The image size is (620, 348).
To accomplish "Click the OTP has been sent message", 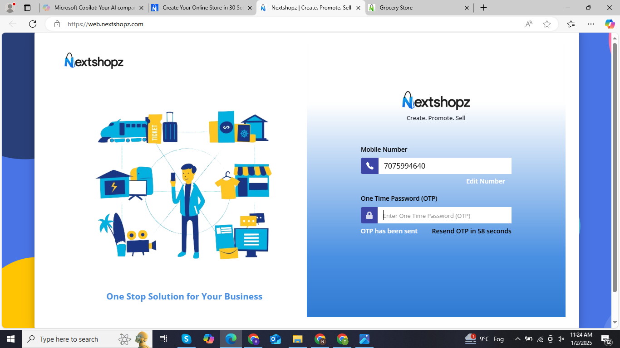I will pyautogui.click(x=389, y=231).
